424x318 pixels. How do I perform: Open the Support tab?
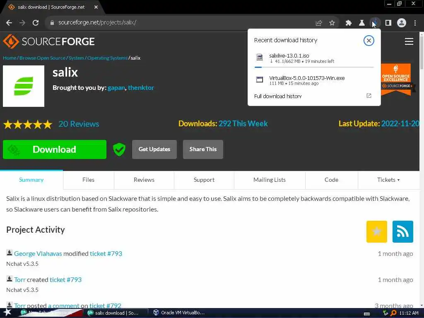(204, 180)
